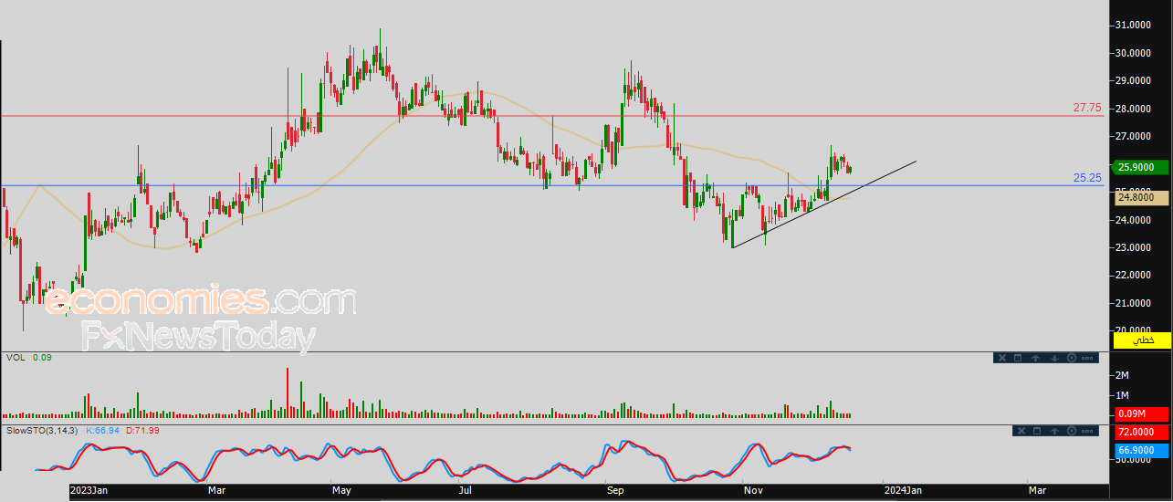Maximize the SlowSTO indicator panel

1037,431
